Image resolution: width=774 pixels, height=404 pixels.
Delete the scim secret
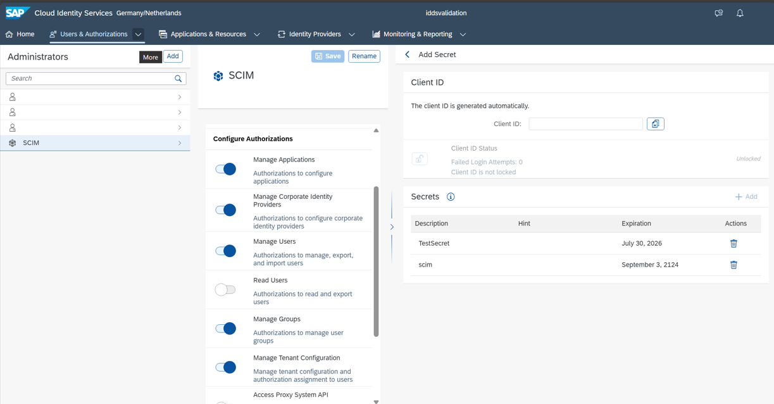click(733, 265)
